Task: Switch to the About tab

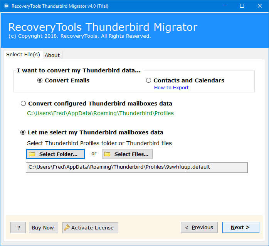Action: click(x=52, y=55)
